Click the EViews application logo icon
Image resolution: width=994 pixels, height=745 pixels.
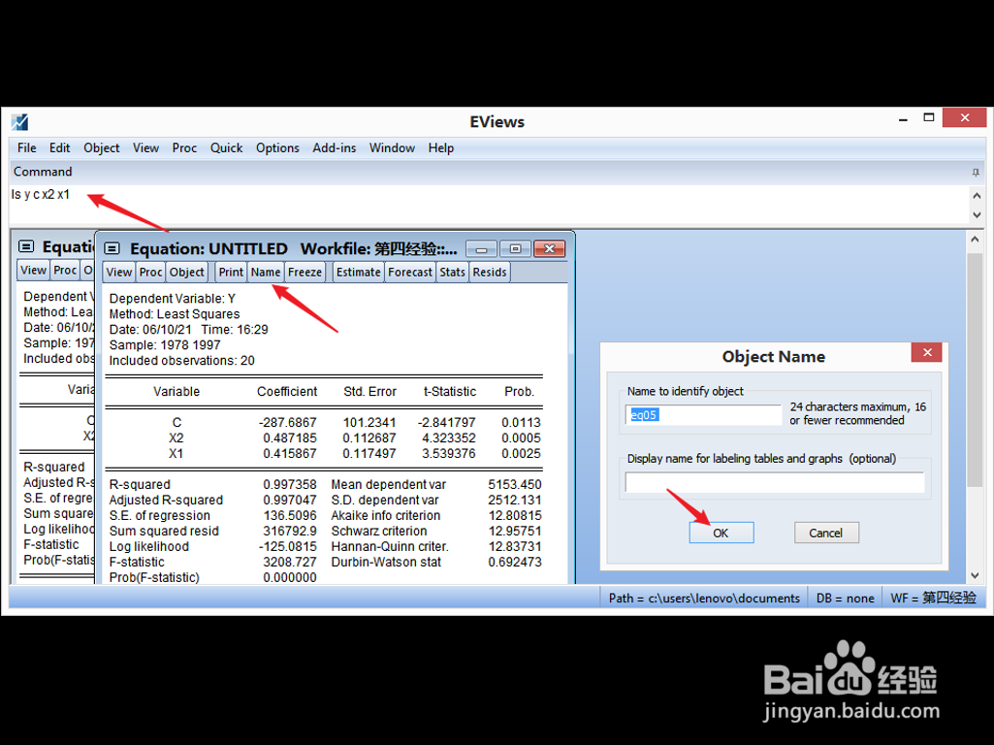point(19,121)
